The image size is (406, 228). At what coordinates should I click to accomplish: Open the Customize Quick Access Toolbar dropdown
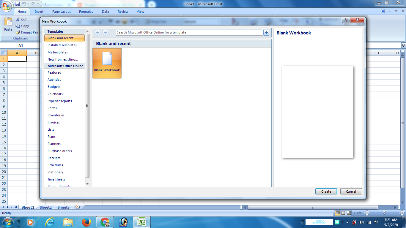(45, 4)
